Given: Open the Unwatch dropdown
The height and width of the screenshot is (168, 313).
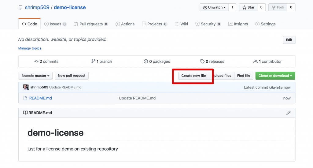Looking at the screenshot, I should point(214,7).
